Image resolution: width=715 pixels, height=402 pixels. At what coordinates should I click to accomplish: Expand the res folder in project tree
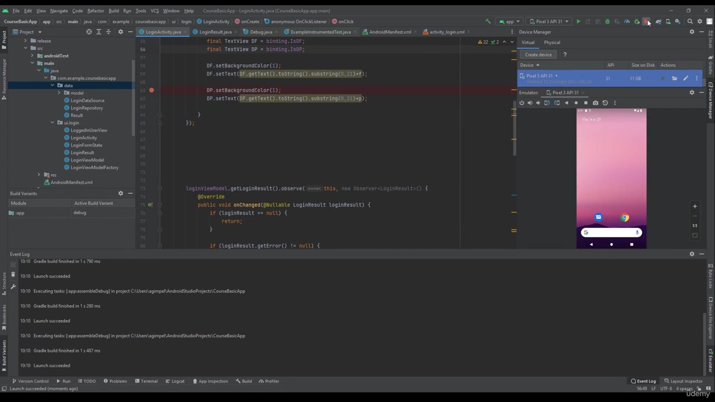pyautogui.click(x=39, y=175)
